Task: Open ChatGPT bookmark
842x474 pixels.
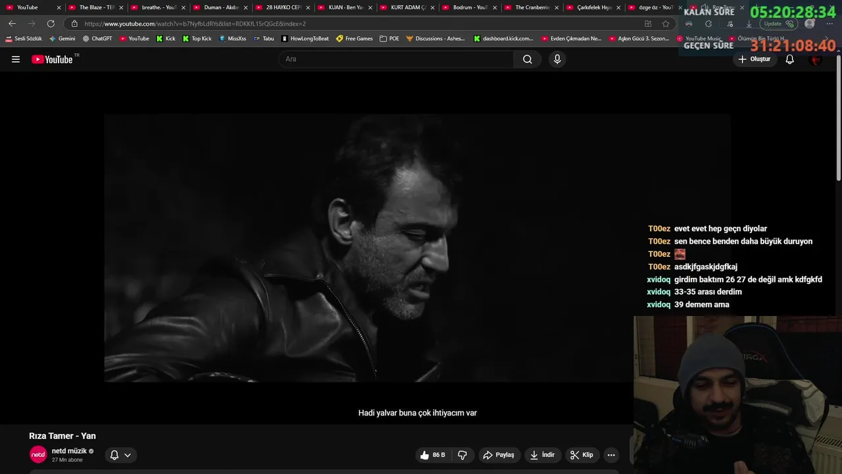Action: [x=97, y=39]
